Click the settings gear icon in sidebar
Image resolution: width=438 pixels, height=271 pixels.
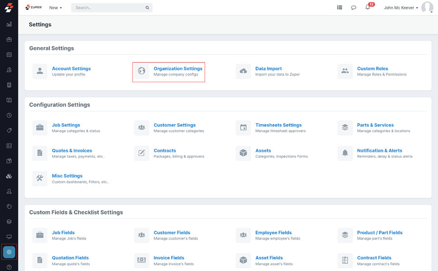(x=9, y=252)
